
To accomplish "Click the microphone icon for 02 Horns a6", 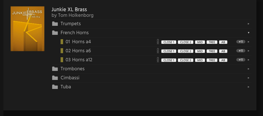I will tap(158, 51).
